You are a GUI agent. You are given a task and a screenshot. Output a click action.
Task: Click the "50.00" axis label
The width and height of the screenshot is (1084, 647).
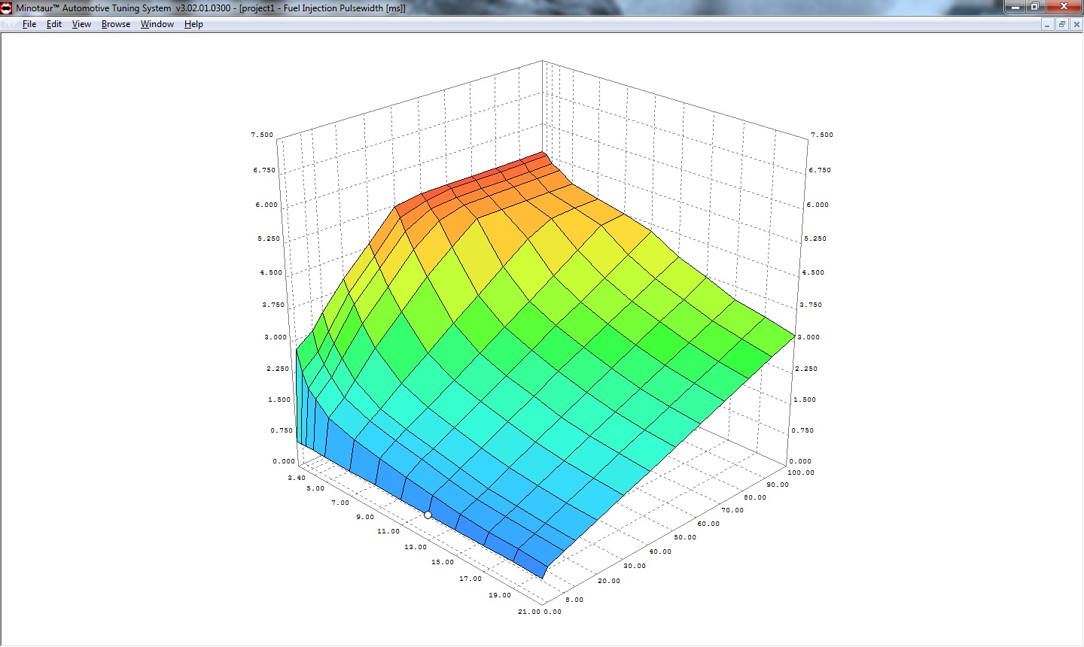point(685,537)
